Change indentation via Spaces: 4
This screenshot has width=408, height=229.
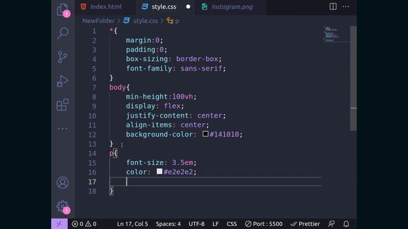tap(168, 224)
